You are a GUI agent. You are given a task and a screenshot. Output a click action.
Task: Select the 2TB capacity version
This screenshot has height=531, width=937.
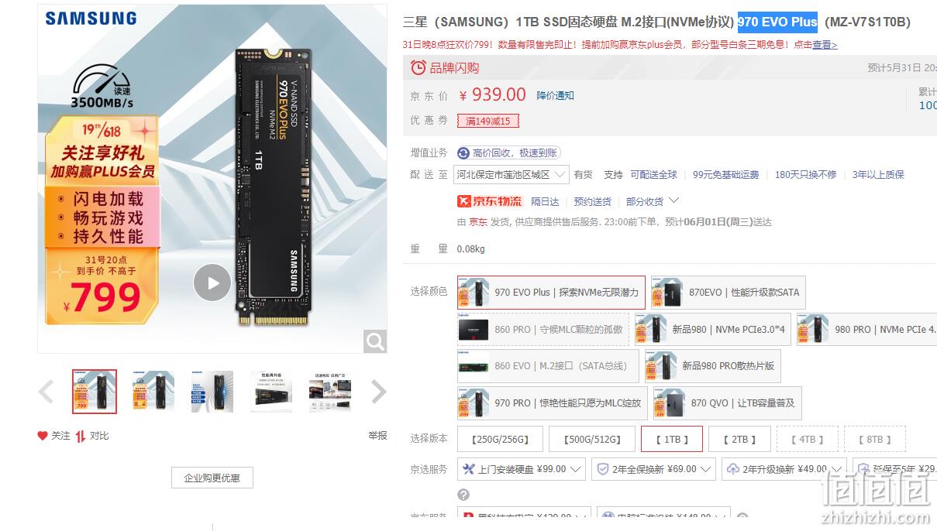click(739, 439)
